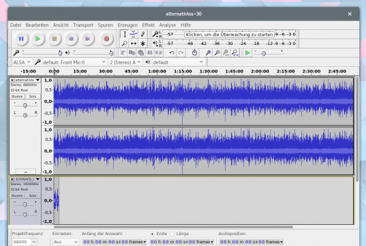Viewport: 366px width, 246px height.
Task: Click the Paste icon in edit toolbar
Action: (141, 53)
